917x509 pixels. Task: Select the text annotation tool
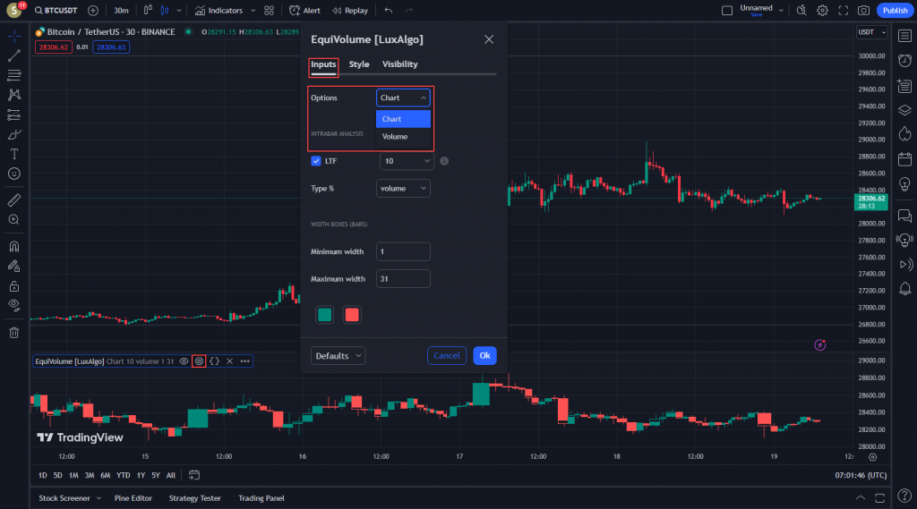(x=14, y=154)
